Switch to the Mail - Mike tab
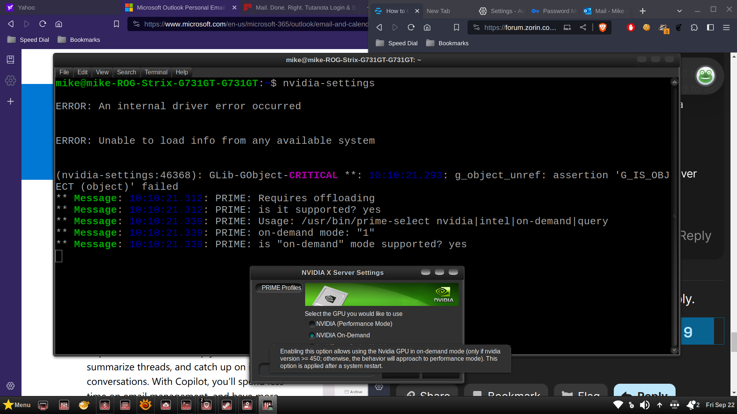The image size is (737, 414). pyautogui.click(x=606, y=11)
